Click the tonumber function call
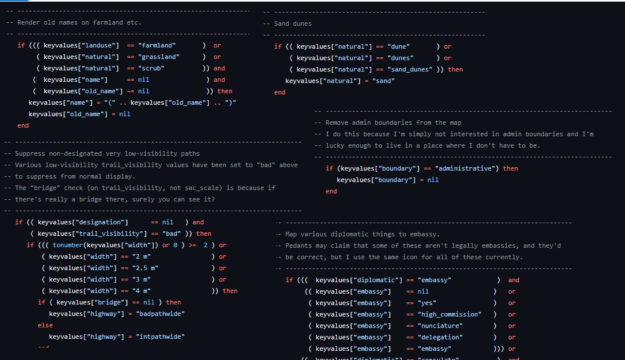 click(105, 246)
